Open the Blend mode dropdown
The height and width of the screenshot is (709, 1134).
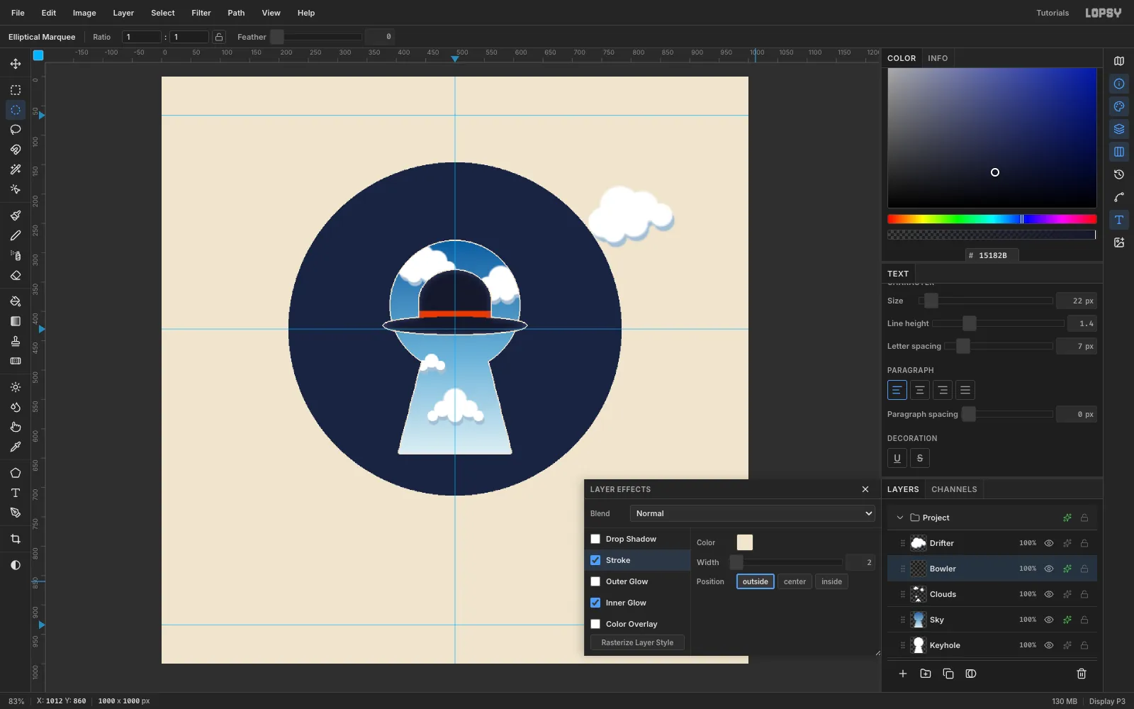click(x=753, y=513)
